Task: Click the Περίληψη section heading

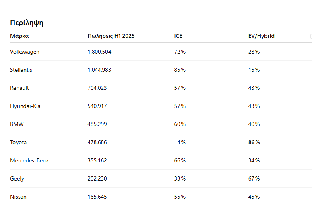Action: pyautogui.click(x=27, y=23)
